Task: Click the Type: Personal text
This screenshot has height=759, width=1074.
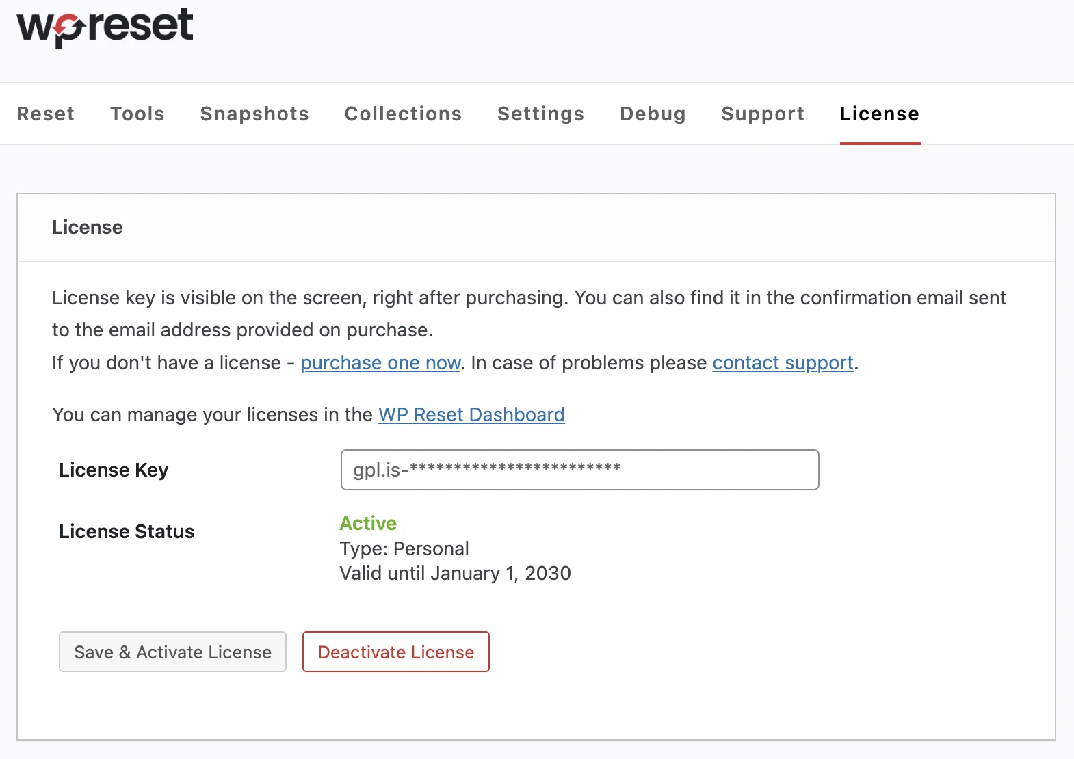Action: point(404,548)
